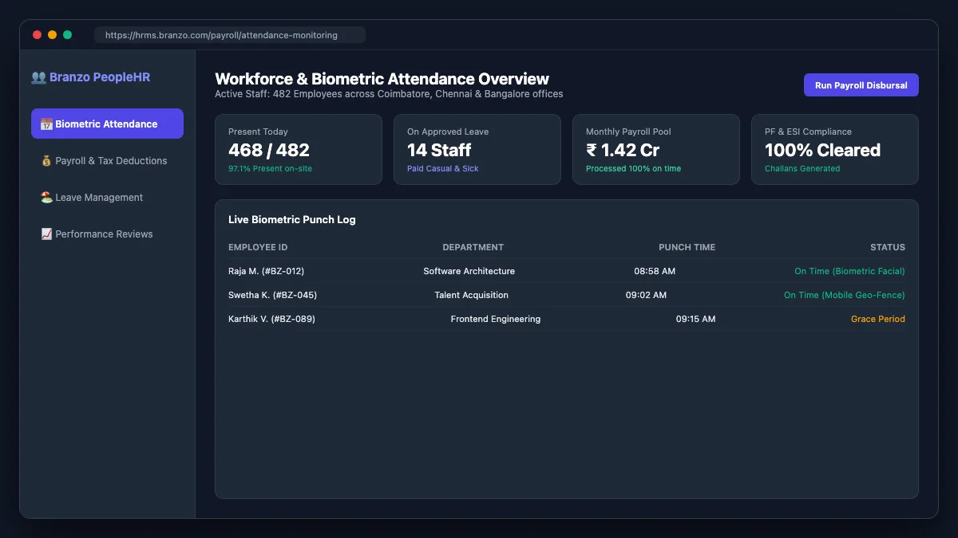Open Payroll & Tax Deductions section
Viewport: 958px width, 538px height.
[107, 160]
